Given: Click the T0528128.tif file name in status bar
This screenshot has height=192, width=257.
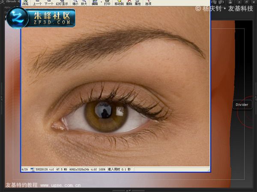Looking at the screenshot, I should click(45, 169).
